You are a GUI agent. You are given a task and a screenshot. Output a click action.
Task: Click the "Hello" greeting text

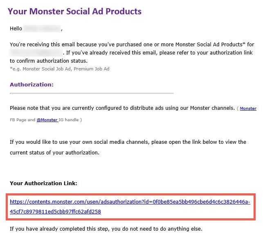click(x=16, y=29)
